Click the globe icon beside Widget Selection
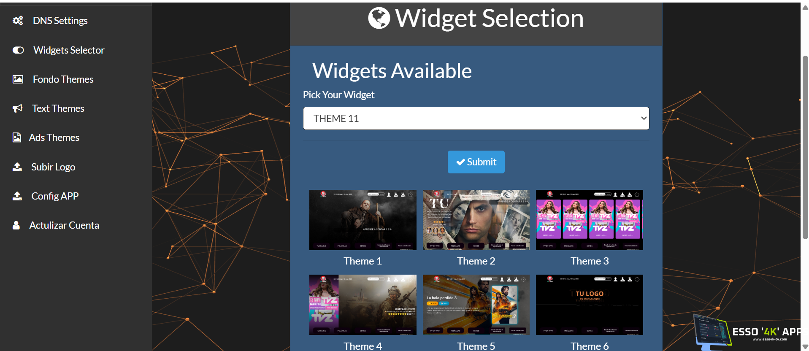The width and height of the screenshot is (809, 351). (x=379, y=18)
